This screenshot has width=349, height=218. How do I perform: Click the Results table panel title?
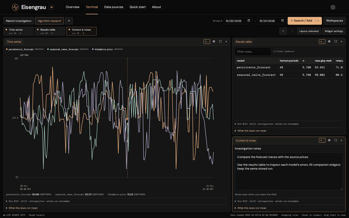click(x=243, y=42)
